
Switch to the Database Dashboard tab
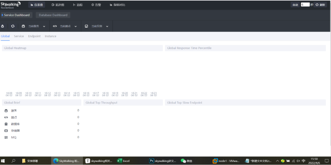[53, 15]
